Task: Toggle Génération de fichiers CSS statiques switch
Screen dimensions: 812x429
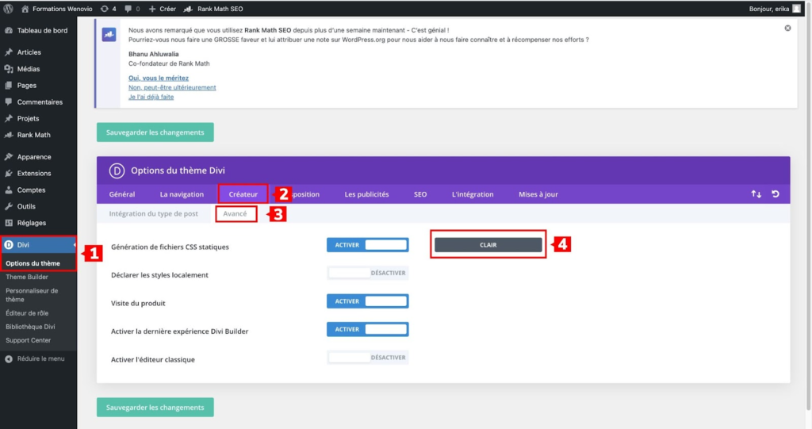Action: coord(368,245)
